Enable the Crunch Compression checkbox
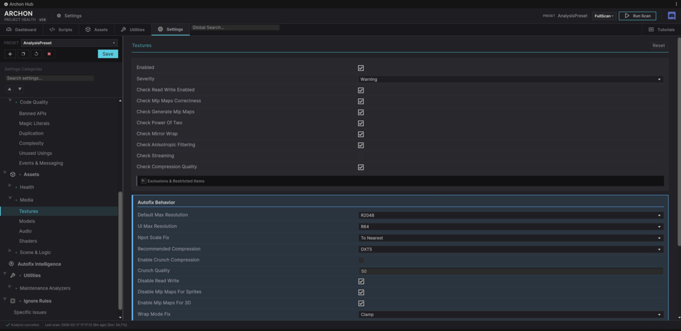 click(361, 260)
